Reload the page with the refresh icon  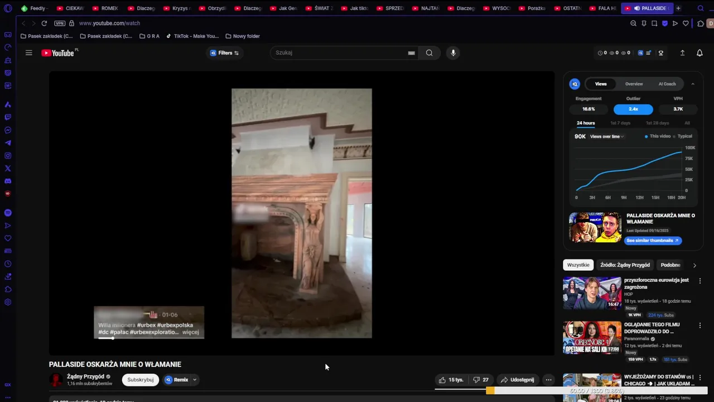(44, 23)
